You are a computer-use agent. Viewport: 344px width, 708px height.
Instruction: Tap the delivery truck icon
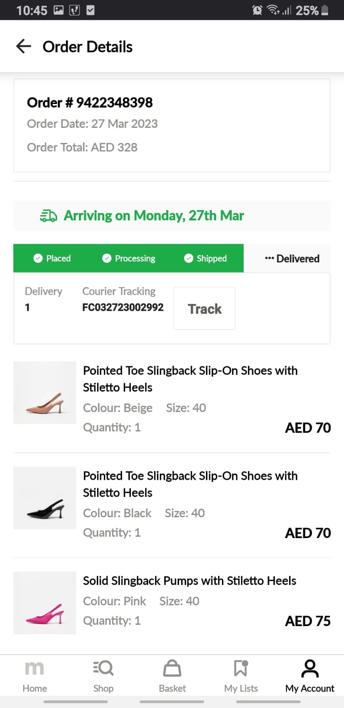[49, 216]
